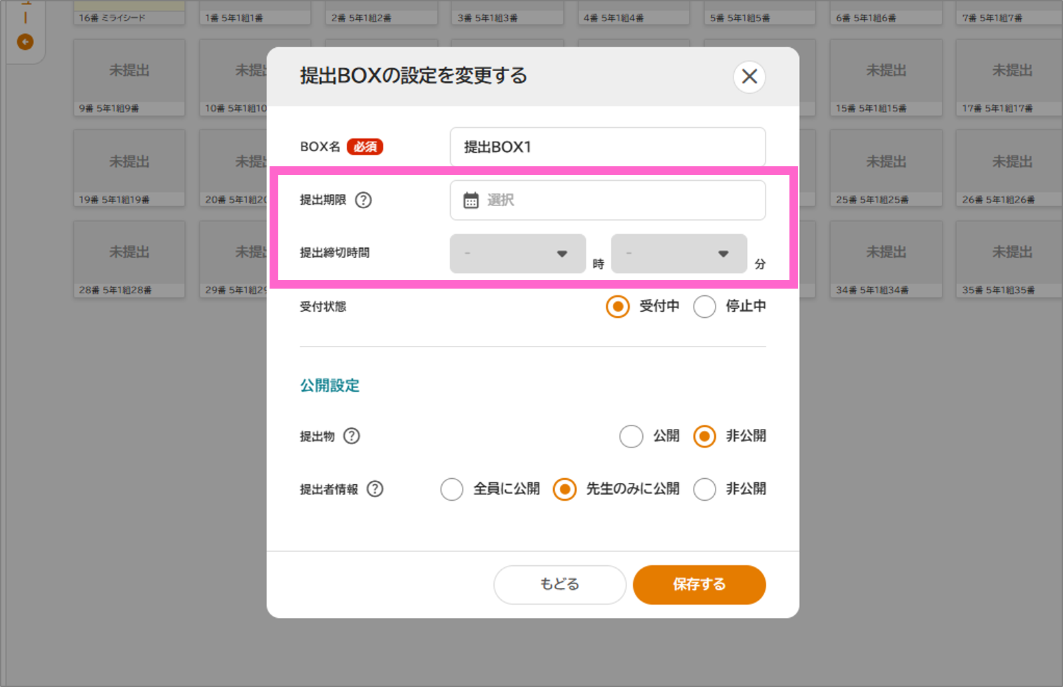Choose 非公開 for 提出者情報
This screenshot has height=687, width=1063.
704,489
